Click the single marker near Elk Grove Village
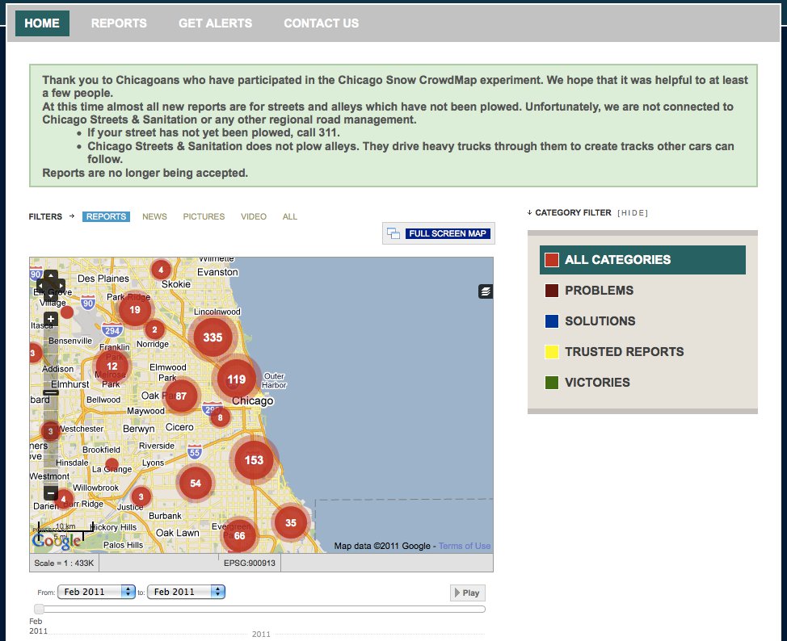This screenshot has width=787, height=641. pos(67,312)
